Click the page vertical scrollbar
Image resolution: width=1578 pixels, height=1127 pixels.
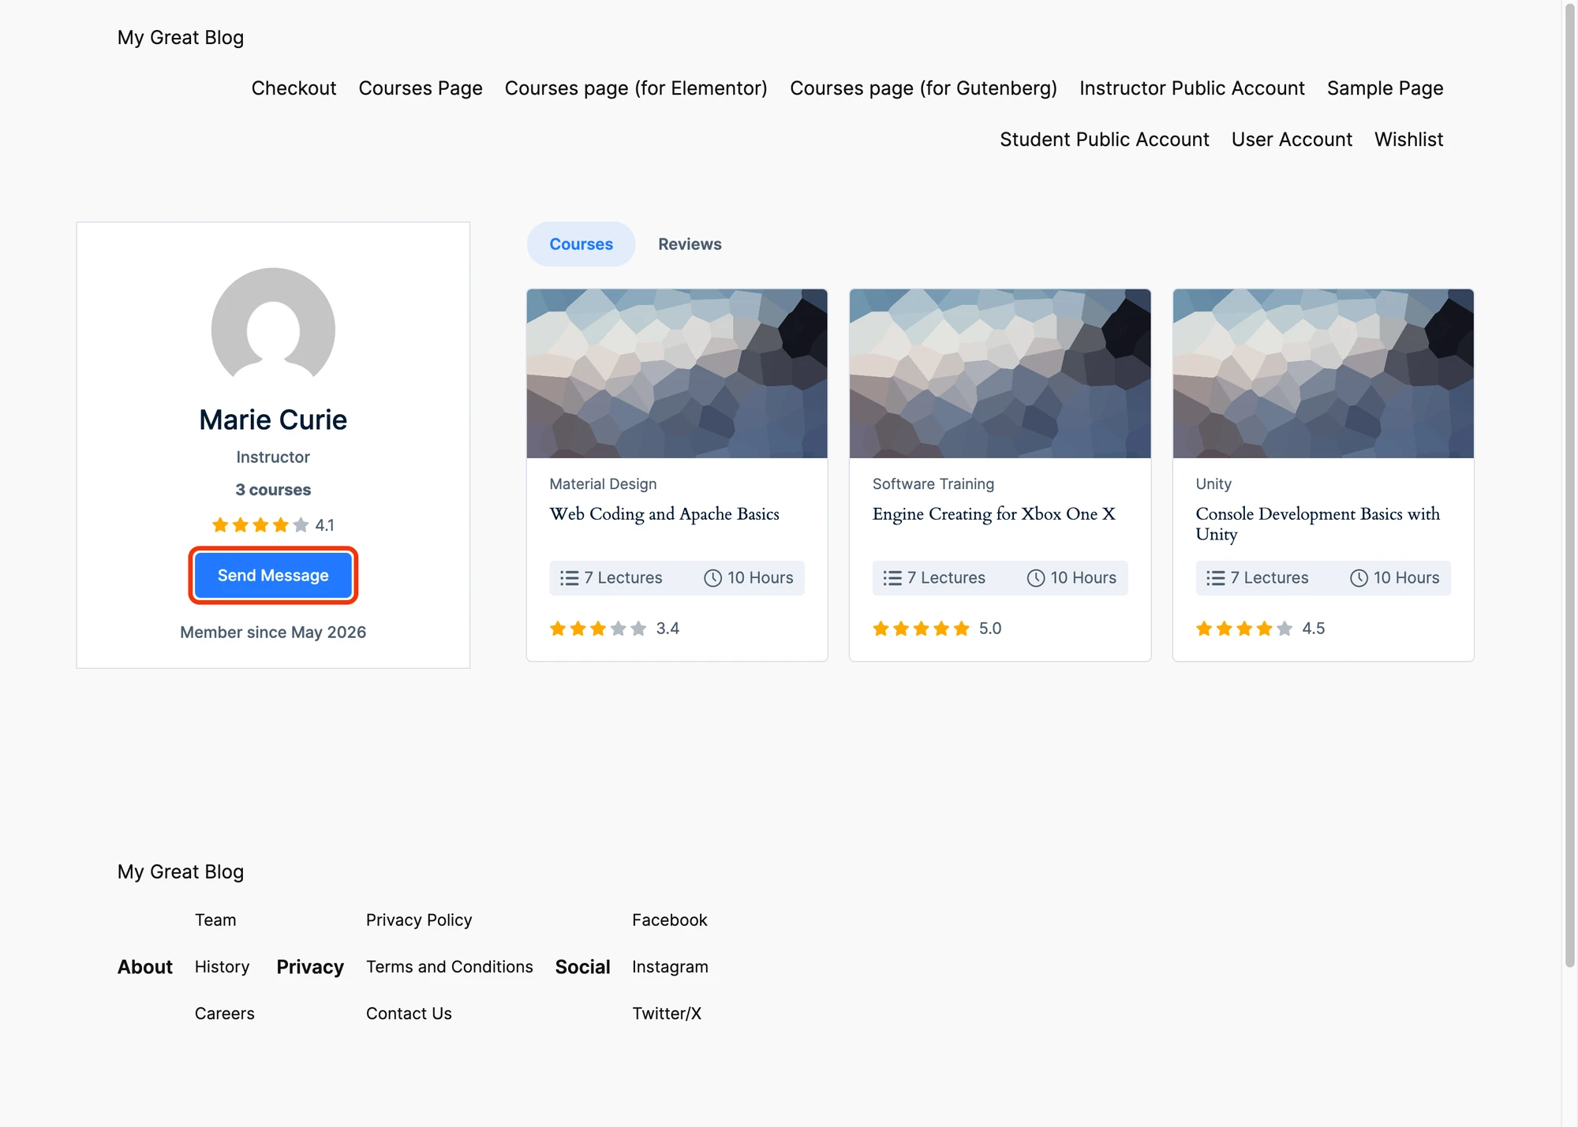point(1569,484)
